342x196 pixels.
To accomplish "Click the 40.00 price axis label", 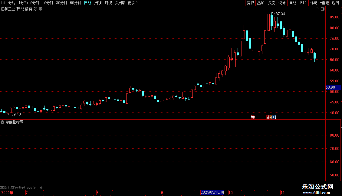I will [x=334, y=113].
